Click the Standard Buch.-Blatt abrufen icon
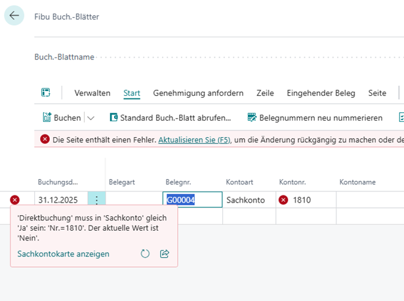The image size is (404, 301). pos(113,117)
